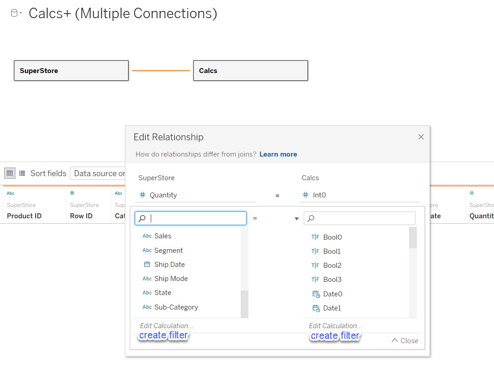This screenshot has height=369, width=494.
Task: Click the T|F icon beside Bool3
Action: point(316,280)
